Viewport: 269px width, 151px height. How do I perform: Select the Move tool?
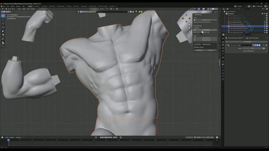click(3, 23)
